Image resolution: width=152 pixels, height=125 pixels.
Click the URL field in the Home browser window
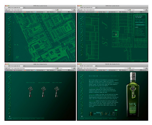click(32, 68)
